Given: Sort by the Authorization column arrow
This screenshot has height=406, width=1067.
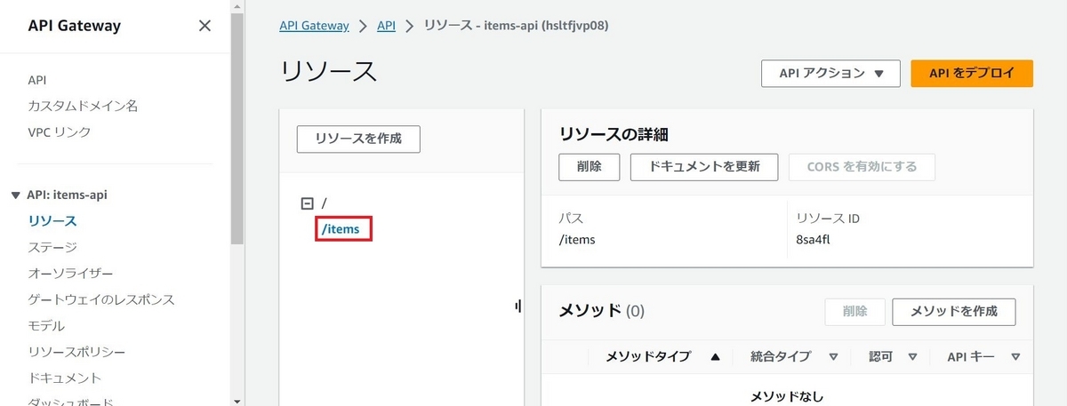Looking at the screenshot, I should (912, 357).
